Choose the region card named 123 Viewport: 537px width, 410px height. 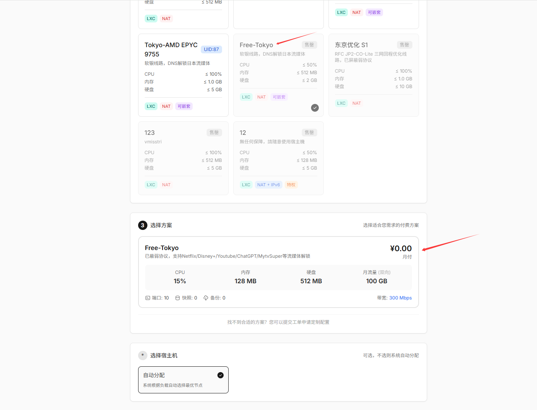183,158
